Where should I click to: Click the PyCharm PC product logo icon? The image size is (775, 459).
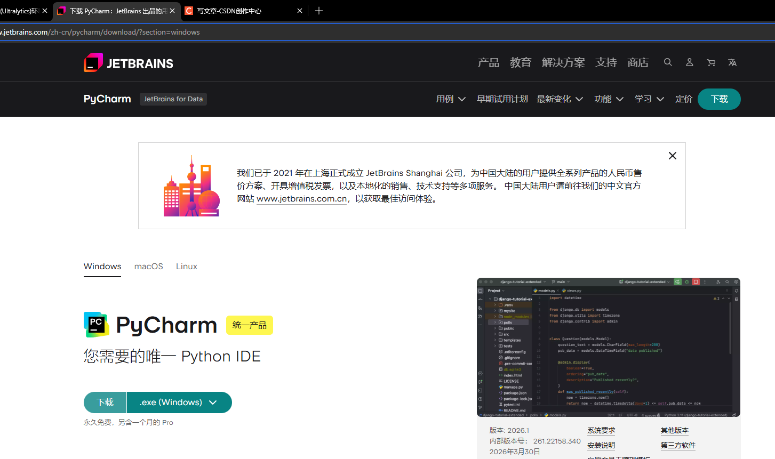[97, 325]
